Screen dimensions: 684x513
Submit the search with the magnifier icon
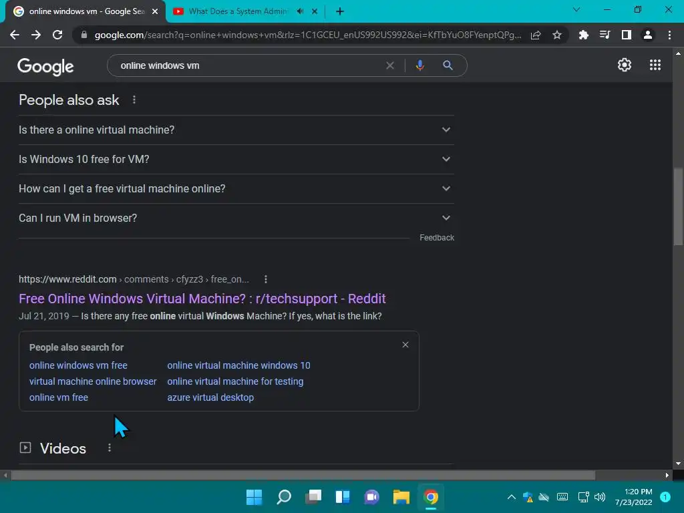(x=448, y=65)
